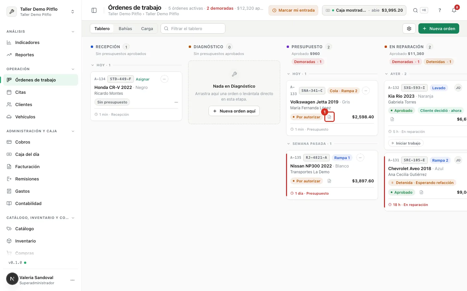467x291 pixels.
Task: Filter Detenidas in En reparación column
Action: [438, 62]
